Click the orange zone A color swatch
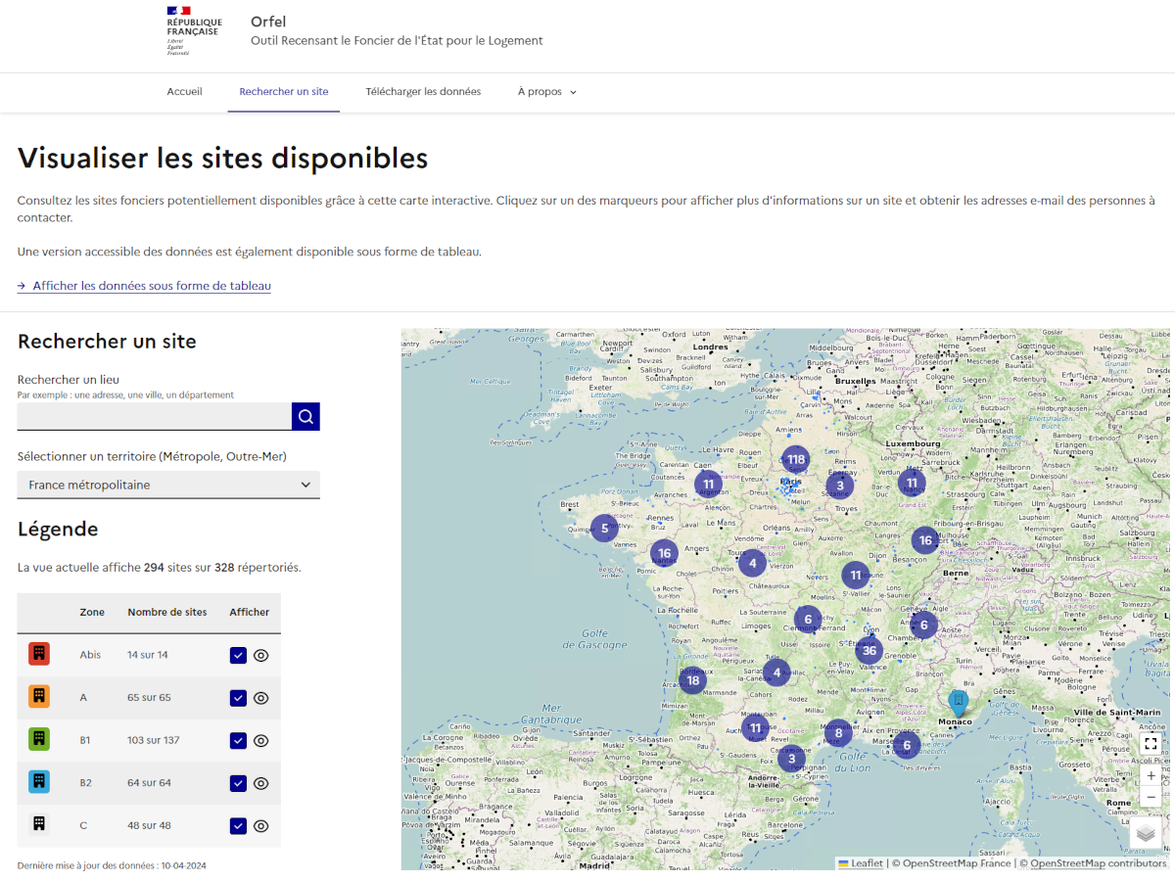 point(38,697)
